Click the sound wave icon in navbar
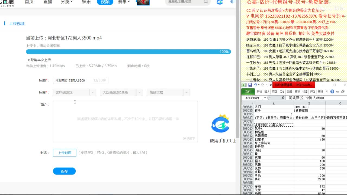347x195 pixels. point(233,2)
